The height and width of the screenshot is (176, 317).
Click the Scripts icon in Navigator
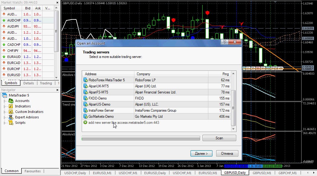pos(11,123)
